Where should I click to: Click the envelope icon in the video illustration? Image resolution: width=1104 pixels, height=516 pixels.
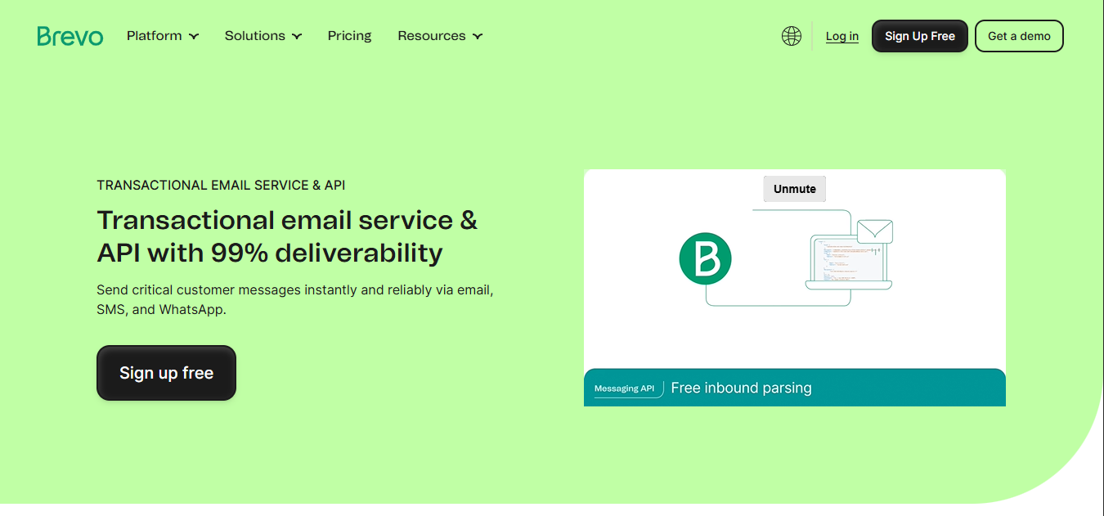[874, 231]
